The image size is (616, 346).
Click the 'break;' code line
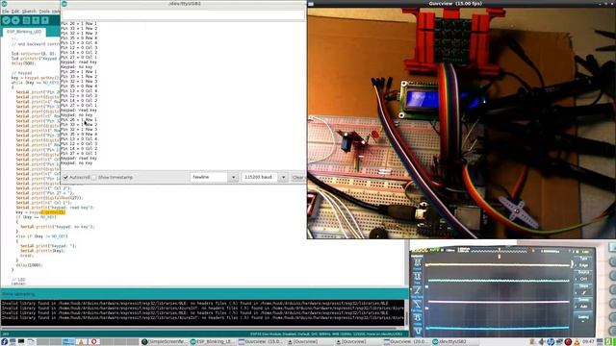[x=26, y=256]
